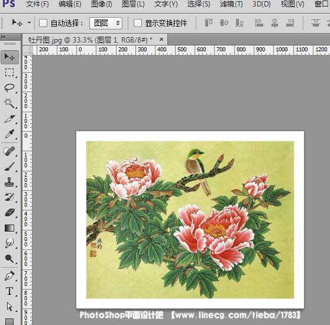Enable the 自动选择 checkbox
The height and width of the screenshot is (325, 330).
pyautogui.click(x=43, y=23)
